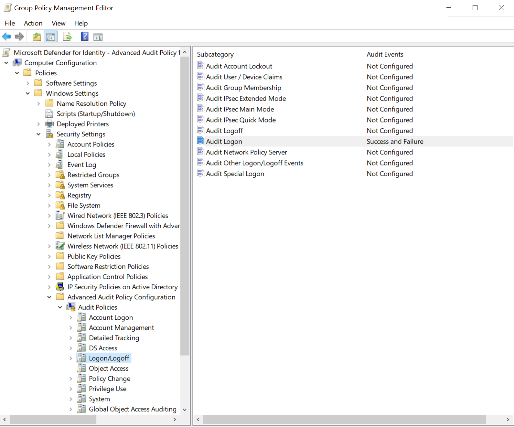Viewport: 514px width, 427px height.
Task: Collapse the Windows Settings node
Action: [28, 93]
